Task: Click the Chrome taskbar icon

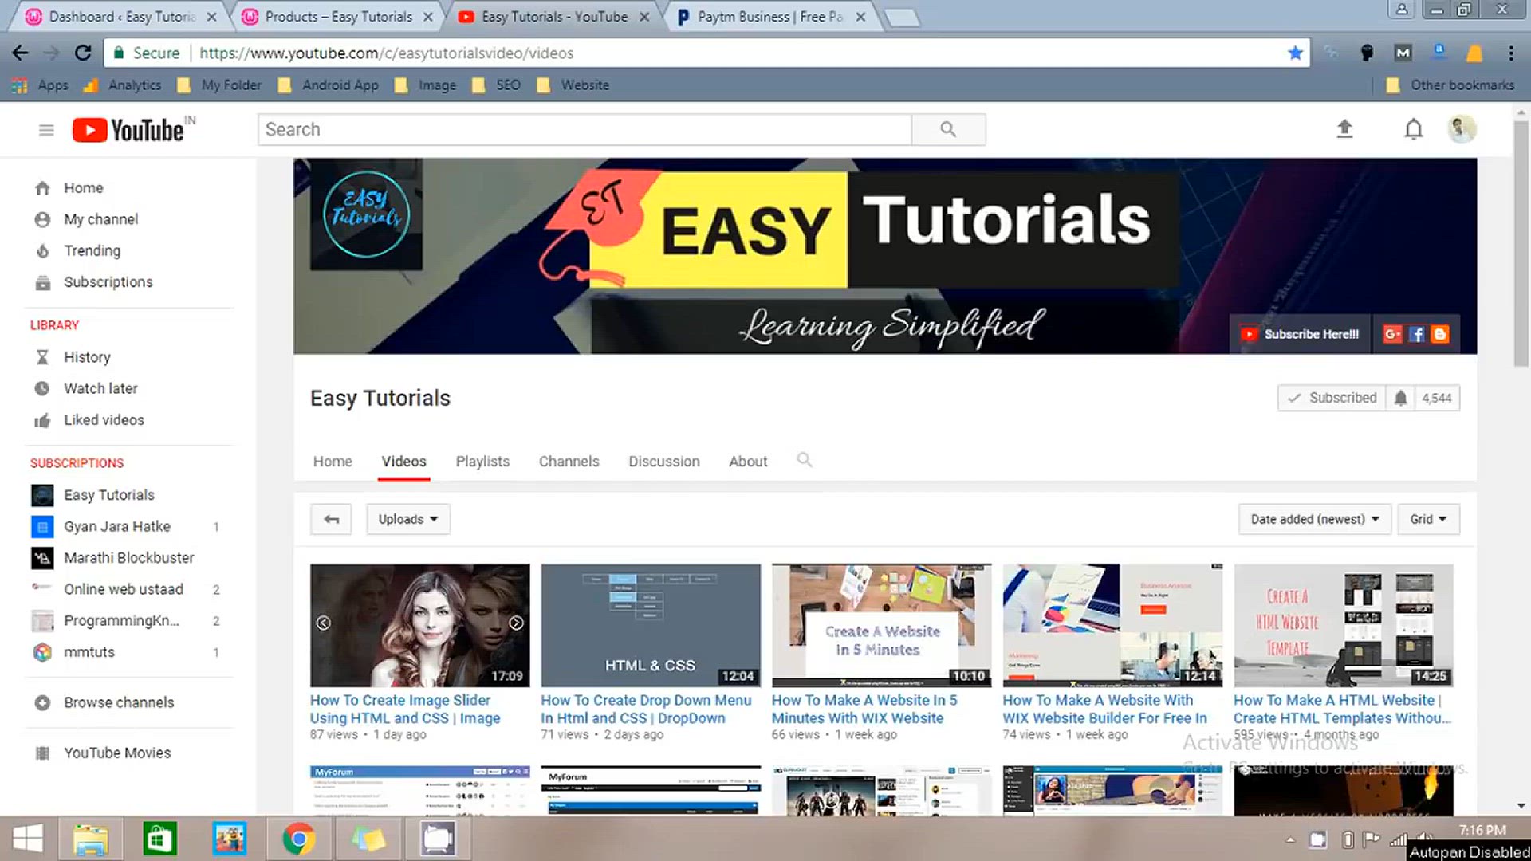Action: (299, 839)
